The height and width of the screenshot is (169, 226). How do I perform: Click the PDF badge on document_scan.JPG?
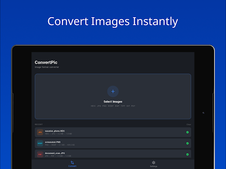(40, 154)
